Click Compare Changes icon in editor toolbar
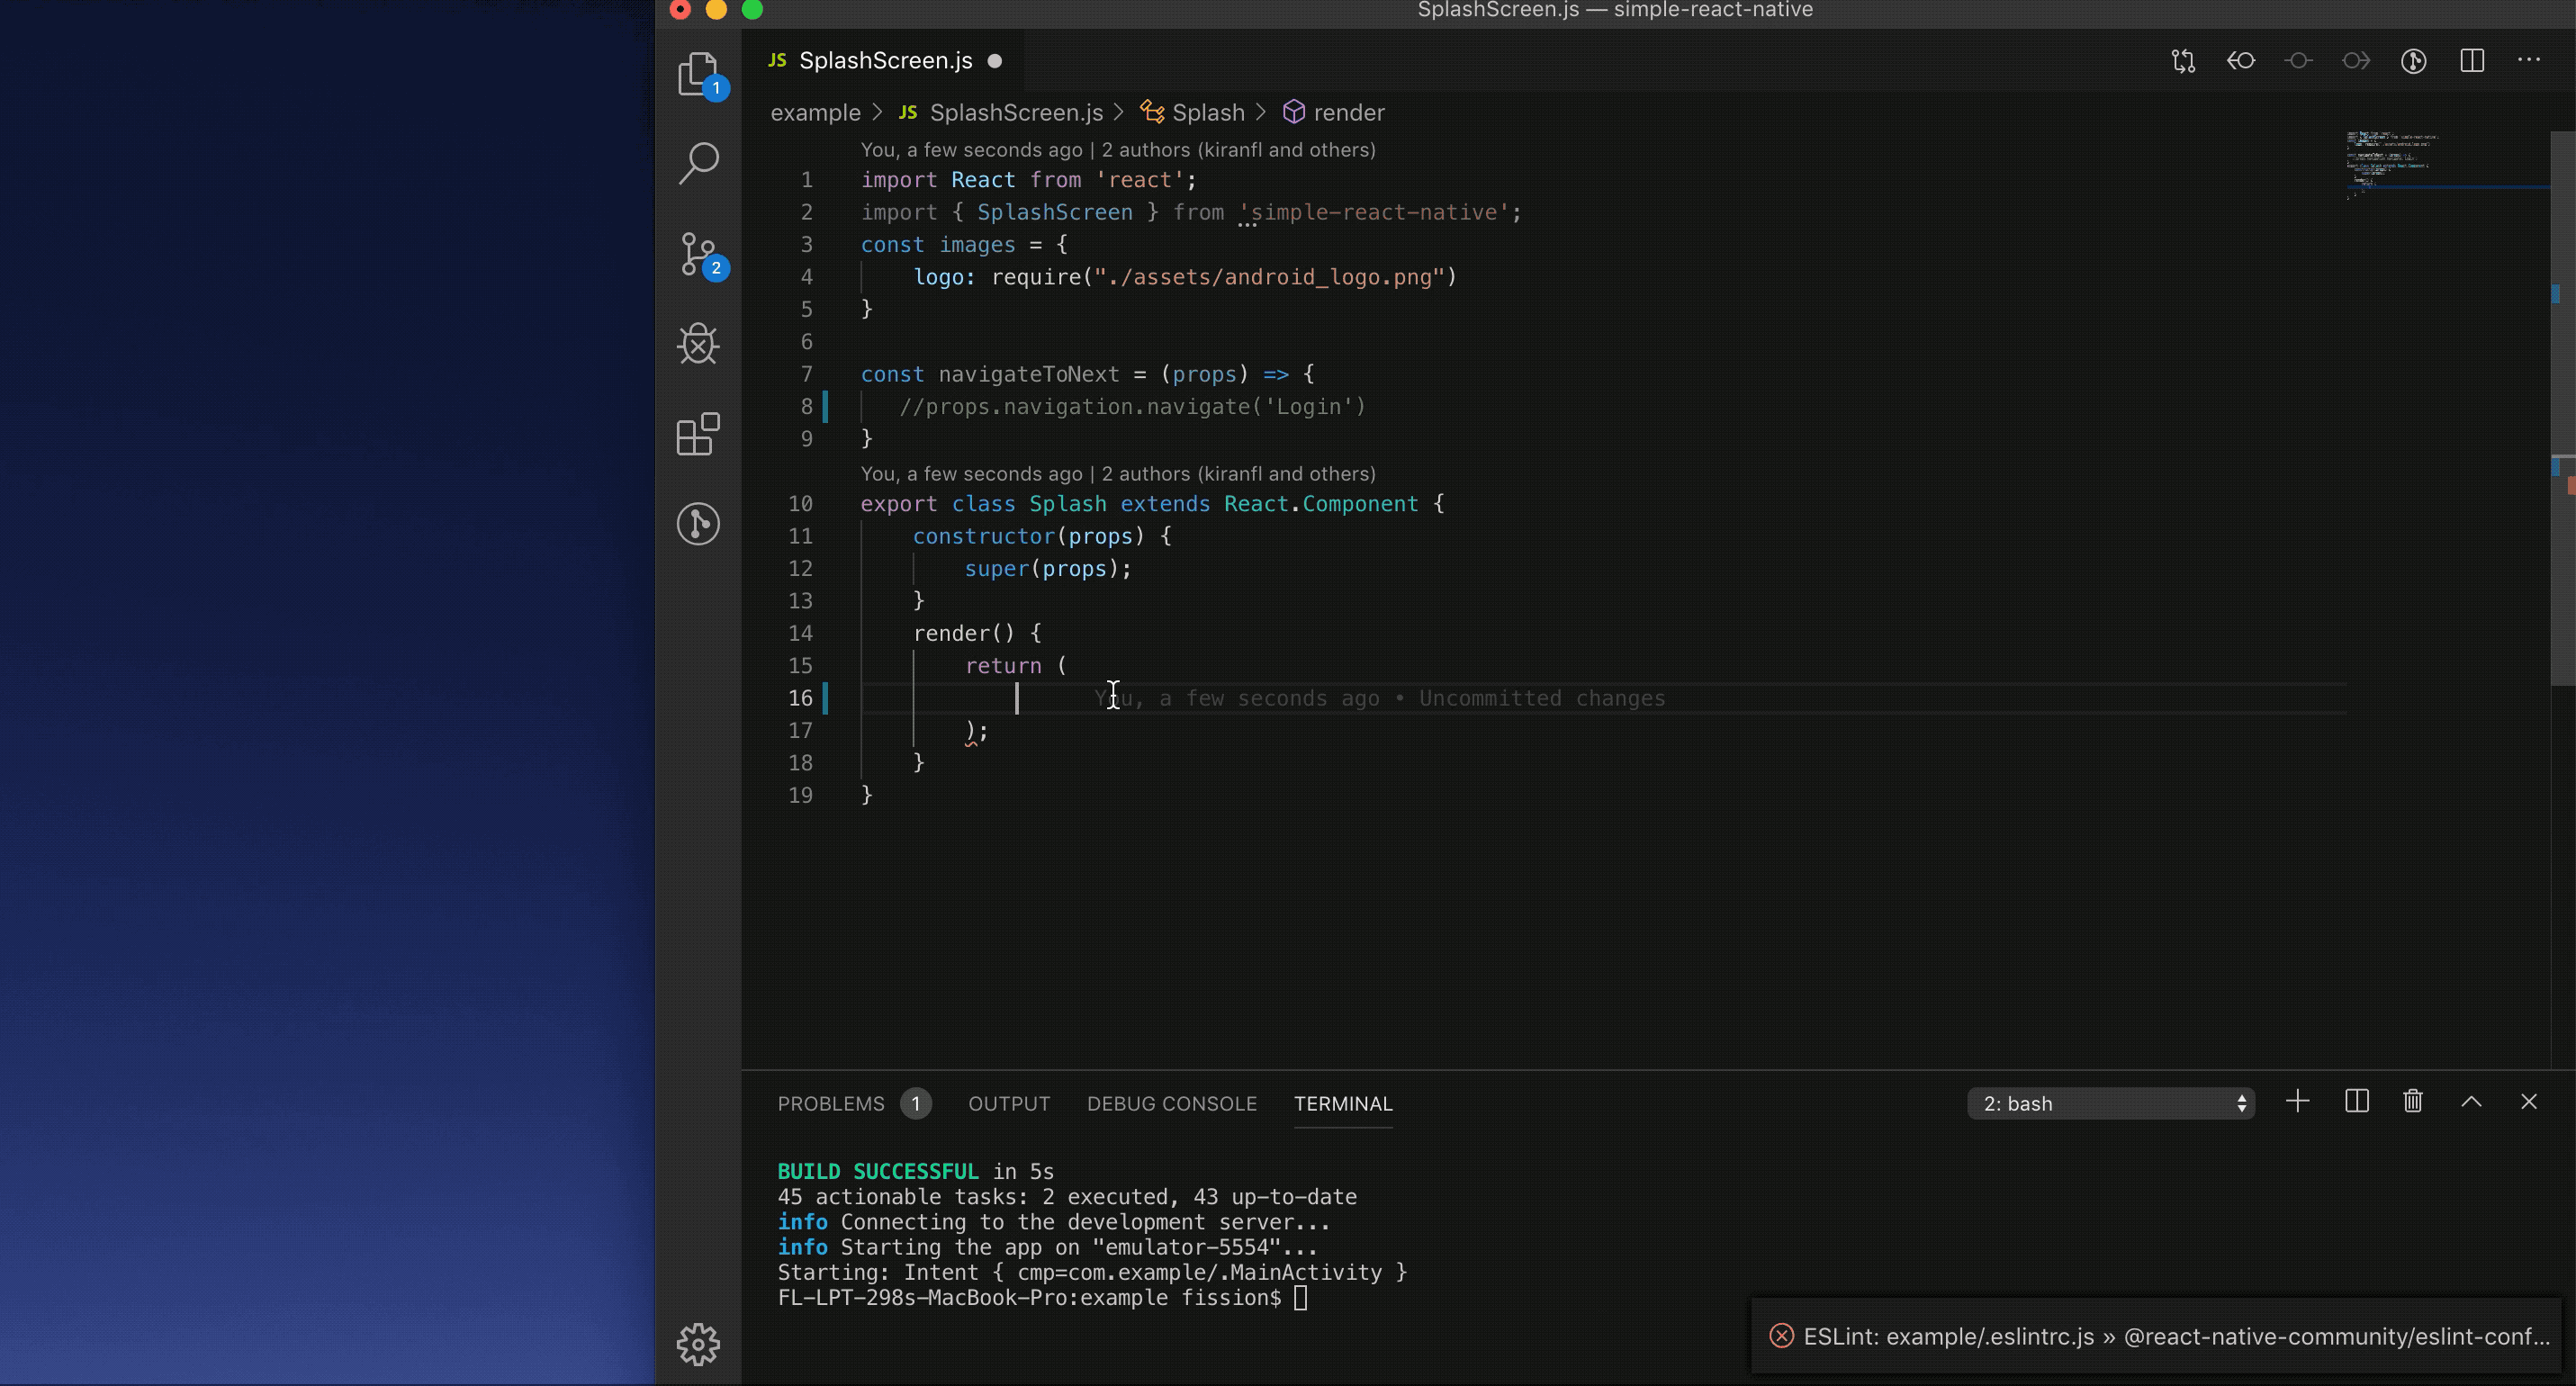 2183,61
